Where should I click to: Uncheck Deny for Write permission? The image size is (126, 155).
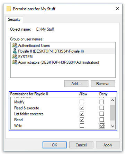(102, 126)
